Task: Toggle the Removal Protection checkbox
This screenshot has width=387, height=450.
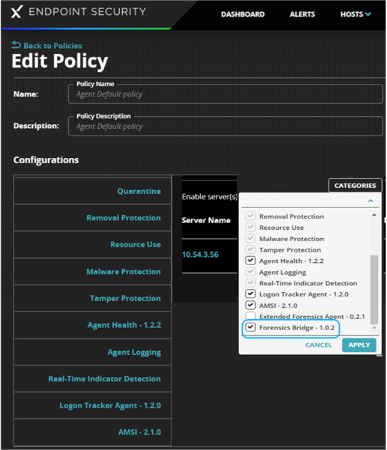Action: pos(250,216)
